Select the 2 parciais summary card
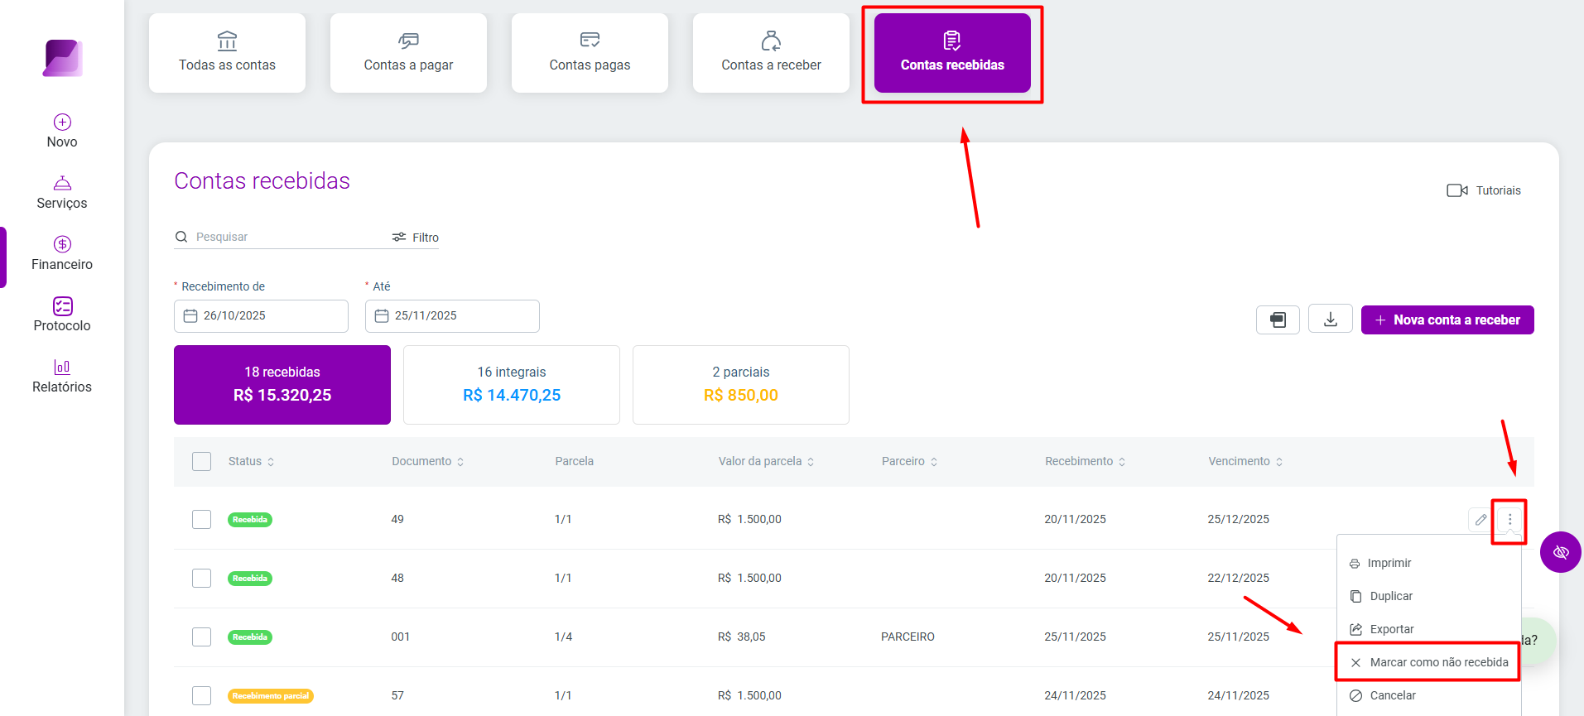The image size is (1584, 716). [741, 385]
